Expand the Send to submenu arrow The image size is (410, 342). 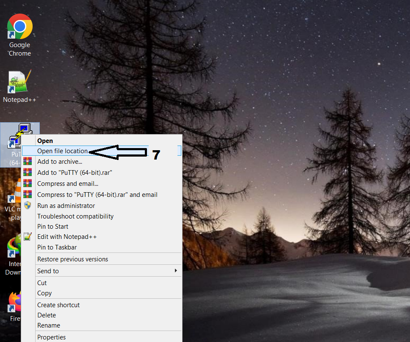[176, 271]
